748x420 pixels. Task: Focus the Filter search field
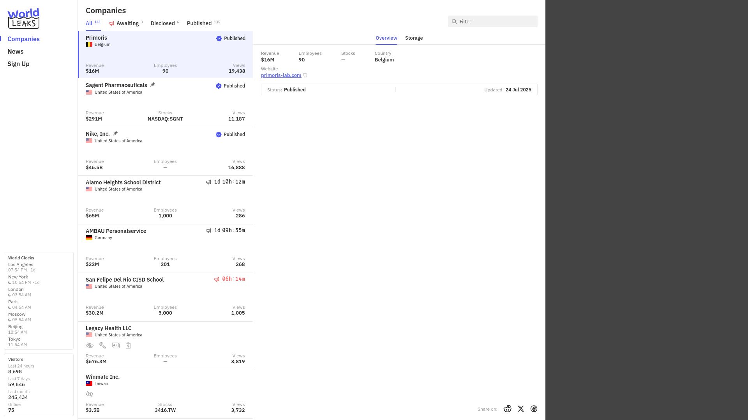pyautogui.click(x=492, y=21)
